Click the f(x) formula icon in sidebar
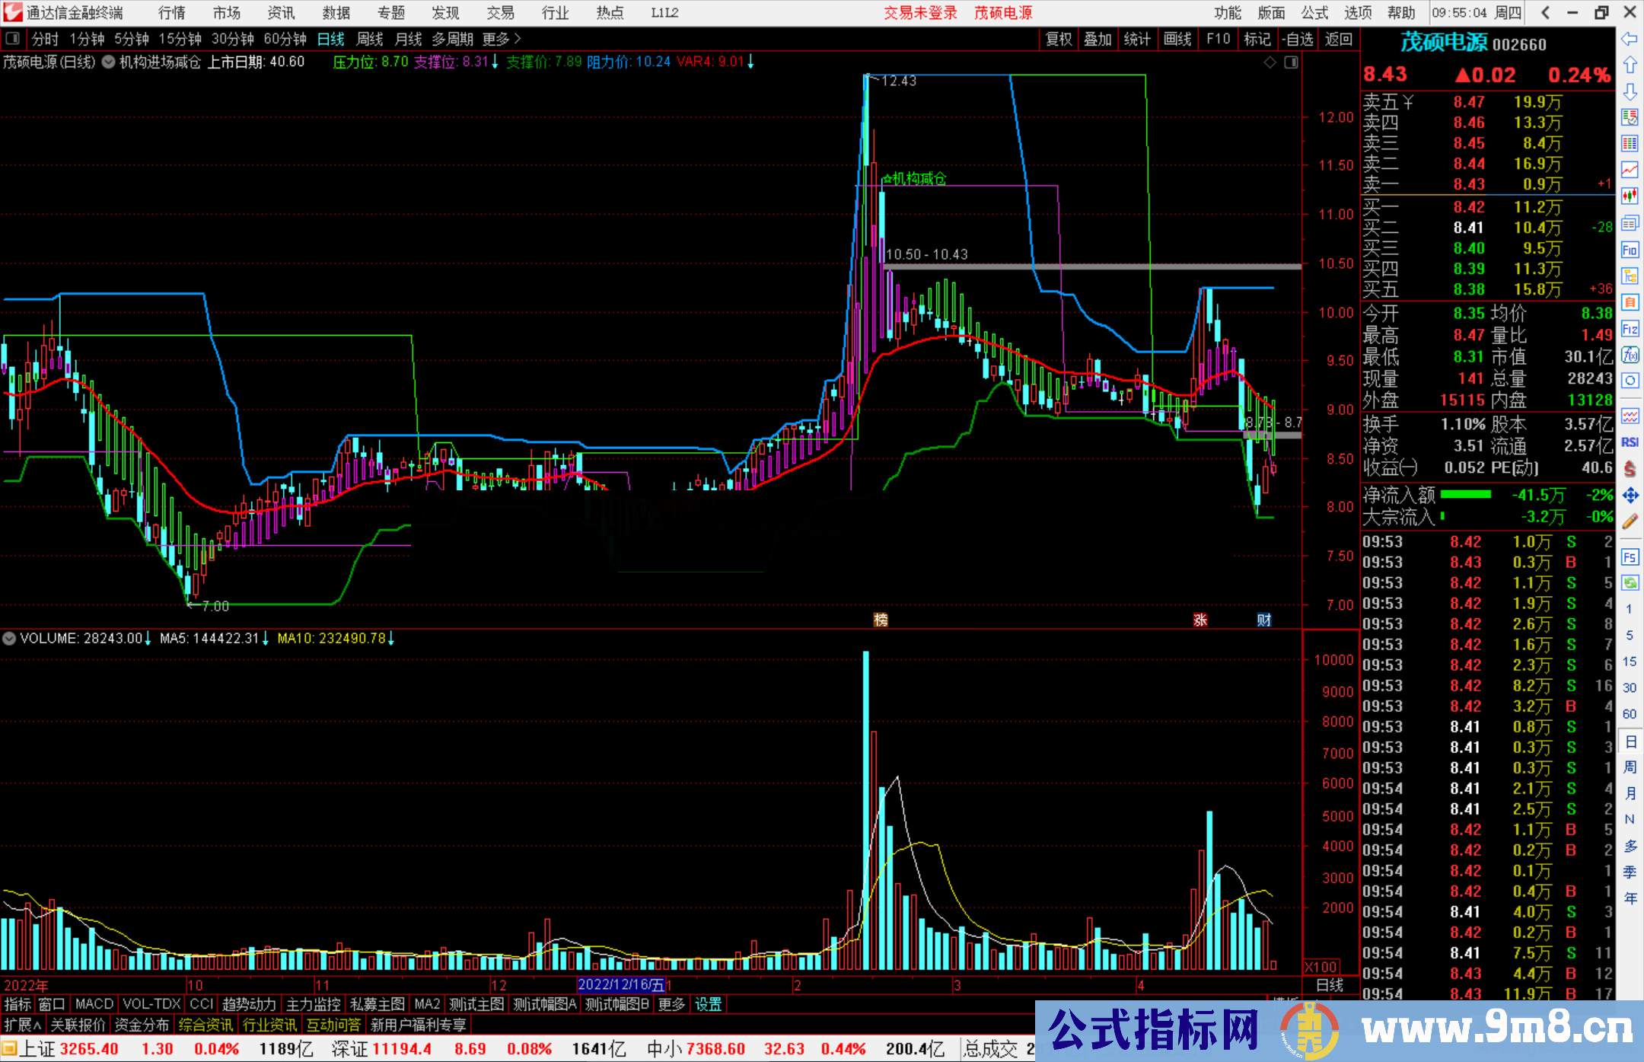Viewport: 1644px width, 1062px height. [1630, 356]
